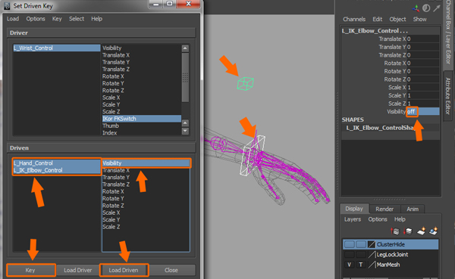This screenshot has height=279, width=455.
Task: Click the Scale X value field in Channel Box
Action: click(423, 88)
